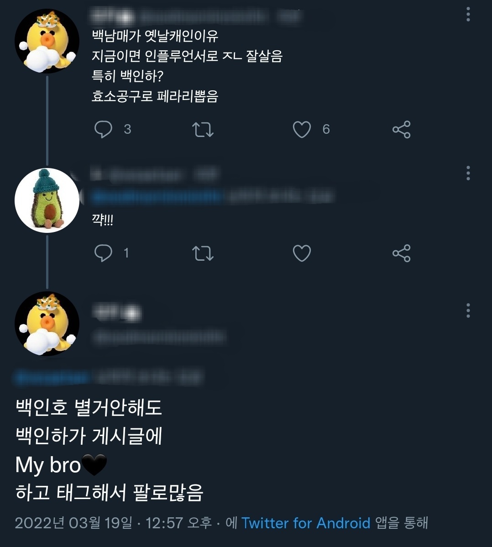Share the first tweet in the thread
492x547 pixels.
click(401, 130)
